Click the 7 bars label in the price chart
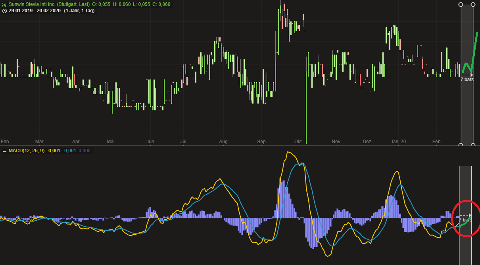 coord(467,79)
